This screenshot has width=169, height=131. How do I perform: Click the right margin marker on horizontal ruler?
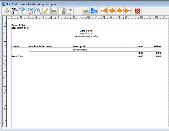point(164,18)
